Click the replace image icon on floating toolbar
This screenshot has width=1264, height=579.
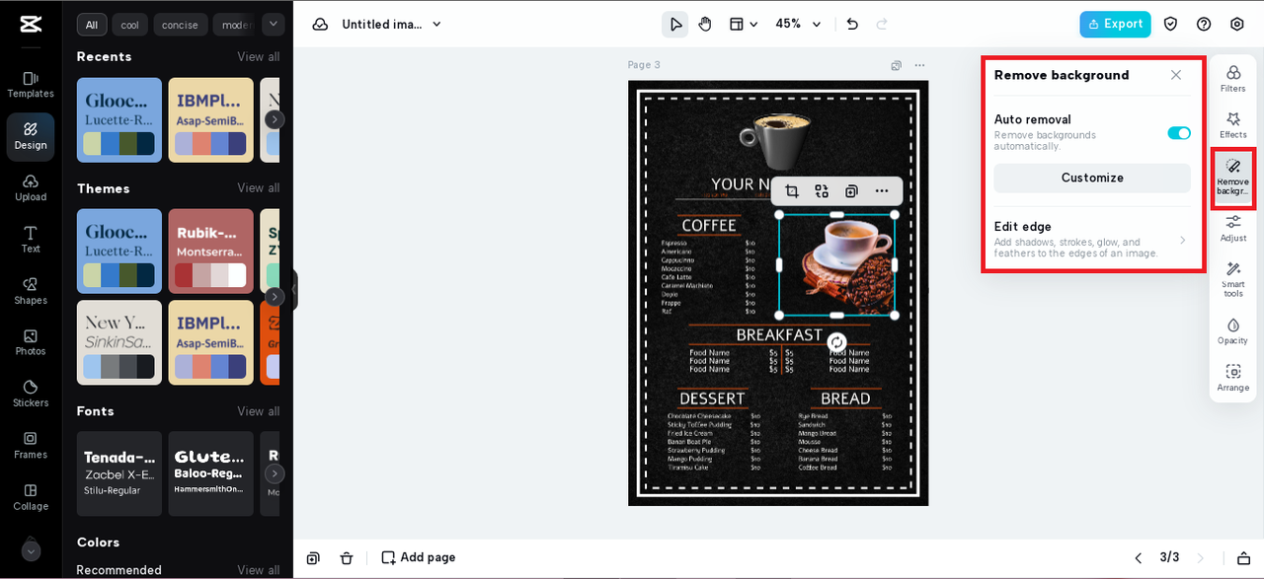tap(822, 191)
